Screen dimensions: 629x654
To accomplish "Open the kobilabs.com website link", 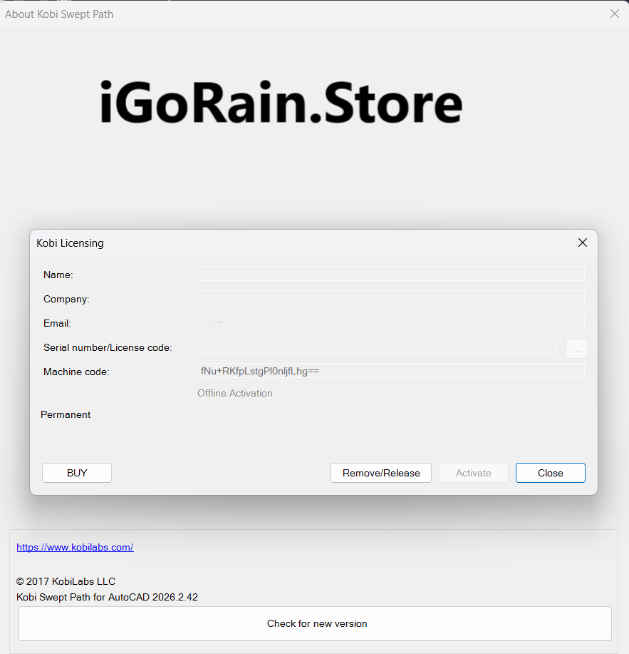I will [75, 547].
